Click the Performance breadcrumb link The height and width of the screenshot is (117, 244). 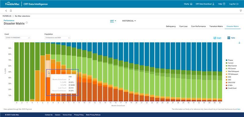click(x=9, y=20)
